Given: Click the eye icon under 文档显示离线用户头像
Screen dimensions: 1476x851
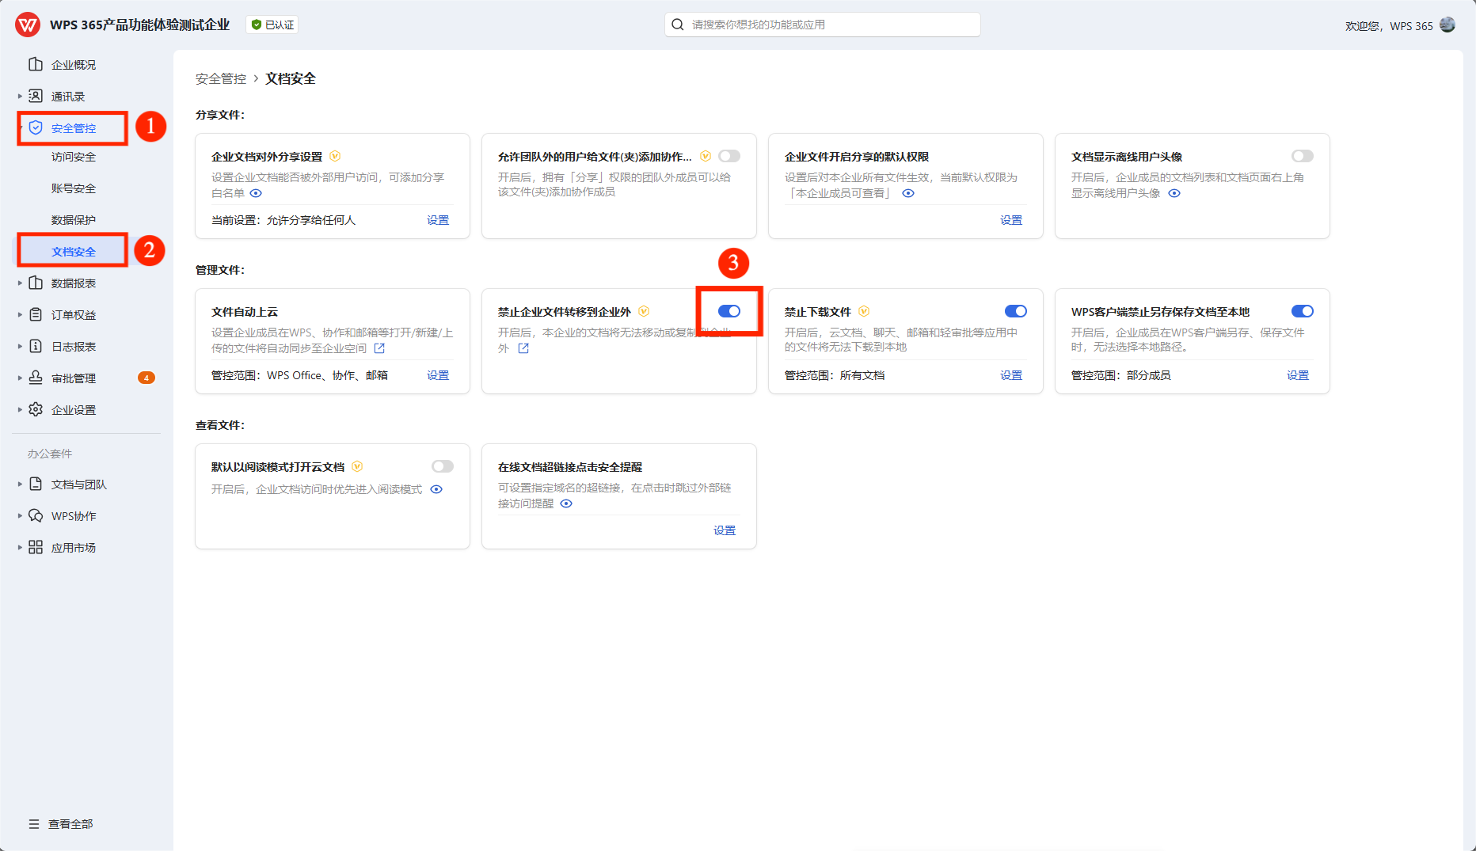Looking at the screenshot, I should pos(1174,193).
